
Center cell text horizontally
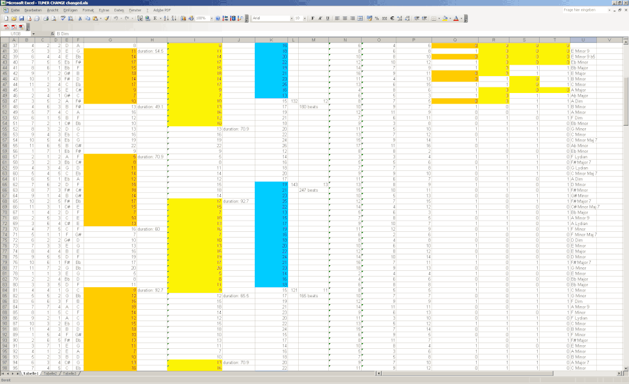(345, 18)
